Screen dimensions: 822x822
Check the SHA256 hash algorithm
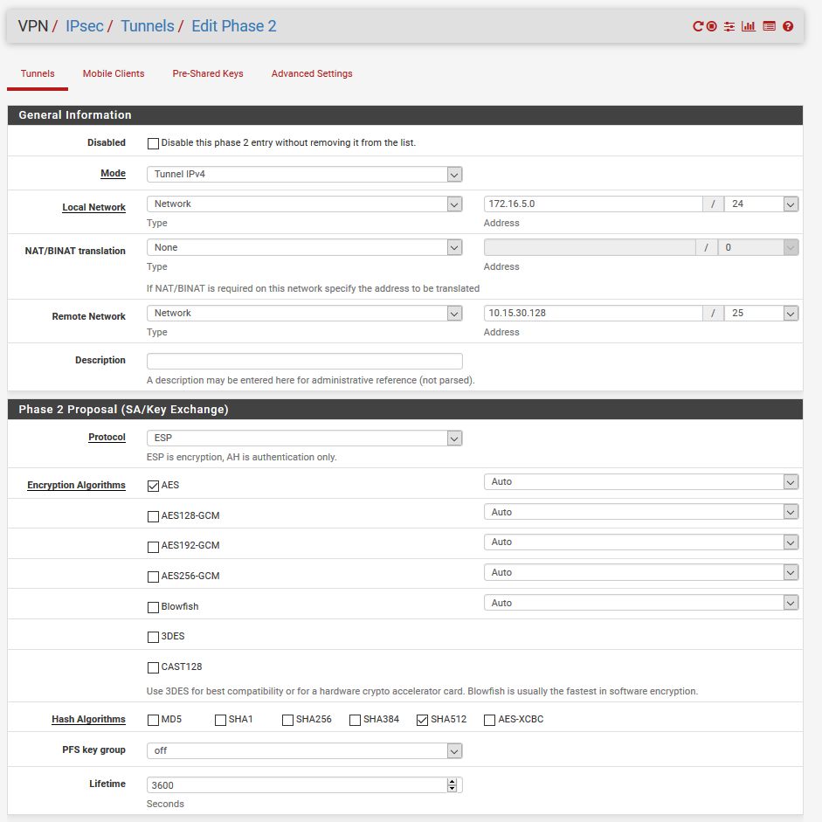pos(288,721)
